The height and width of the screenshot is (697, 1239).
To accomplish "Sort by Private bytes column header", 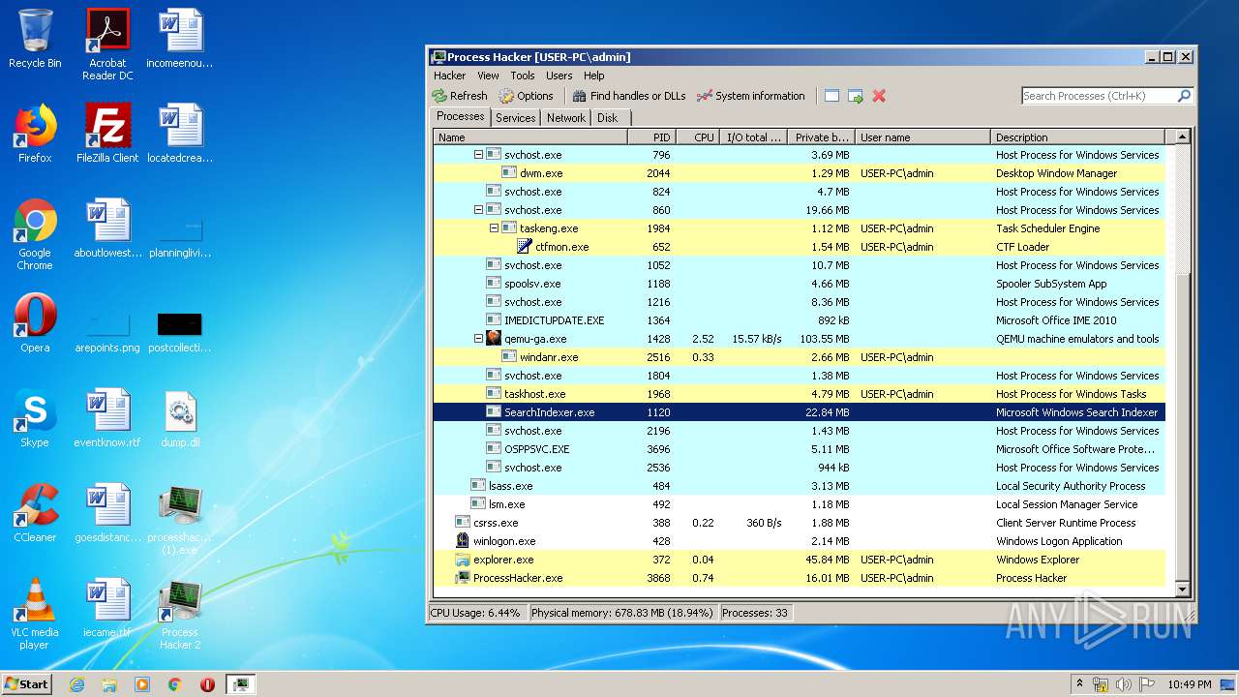I will tap(821, 137).
